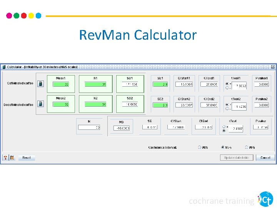Click the CI Start2 field
277x208 pixels.
(x=184, y=105)
